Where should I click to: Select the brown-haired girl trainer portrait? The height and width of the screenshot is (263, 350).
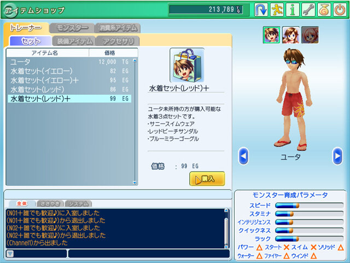pyautogui.click(x=291, y=35)
